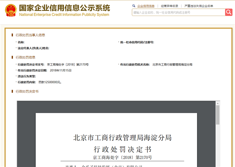Image resolution: width=235 pixels, height=167 pixels.
Task: Click the 法定代表人(负责人)姓名 label
Action: 33,48
